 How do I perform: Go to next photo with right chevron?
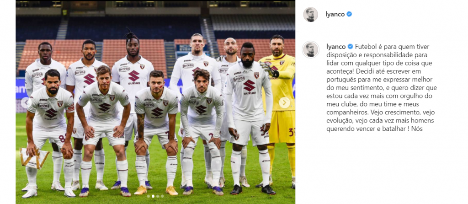coord(284,103)
